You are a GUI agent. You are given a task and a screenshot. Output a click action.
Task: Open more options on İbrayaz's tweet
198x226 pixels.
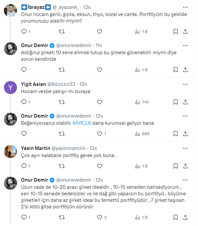click(x=185, y=7)
